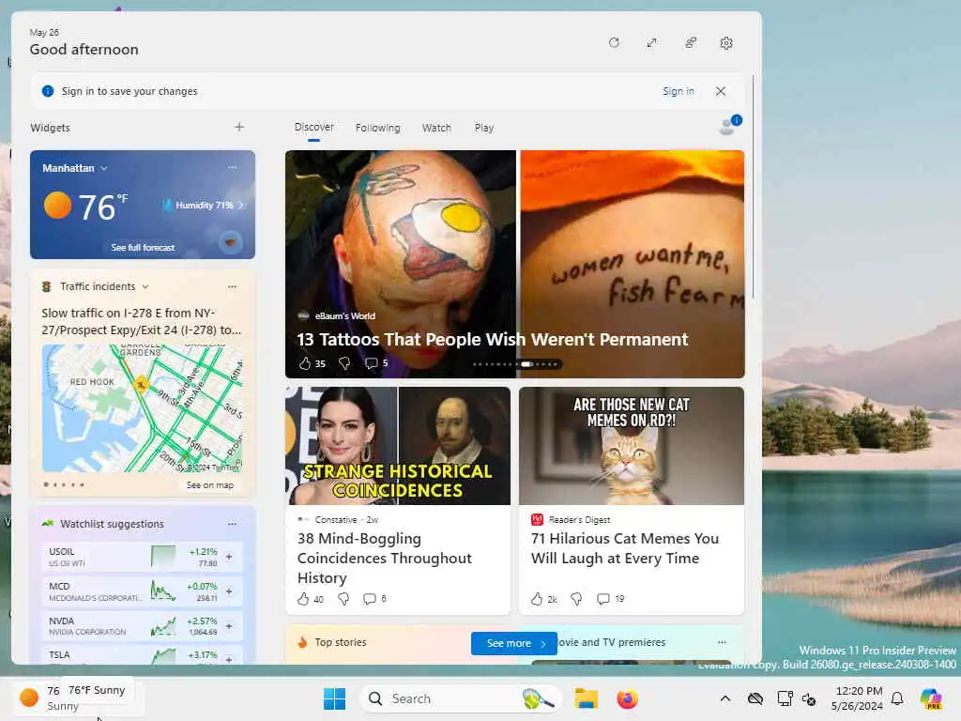The width and height of the screenshot is (961, 721).
Task: Refresh the widgets feed
Action: [x=614, y=43]
